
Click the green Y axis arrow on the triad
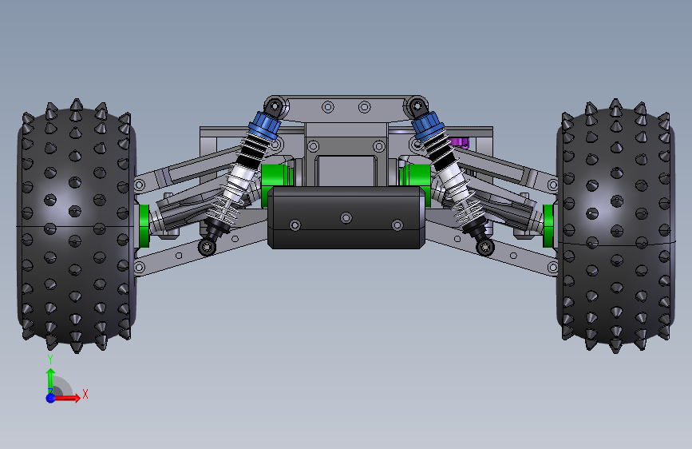pyautogui.click(x=51, y=380)
